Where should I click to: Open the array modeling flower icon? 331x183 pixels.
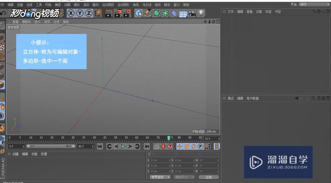(165, 13)
